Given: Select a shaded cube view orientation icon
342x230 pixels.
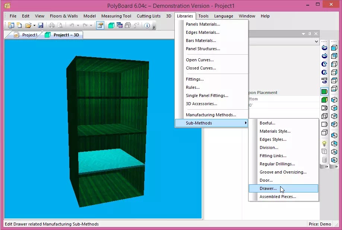Looking at the screenshot, I should (x=334, y=48).
